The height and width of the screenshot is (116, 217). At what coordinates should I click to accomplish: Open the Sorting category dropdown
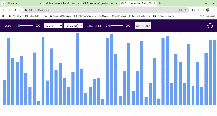(x=53, y=26)
